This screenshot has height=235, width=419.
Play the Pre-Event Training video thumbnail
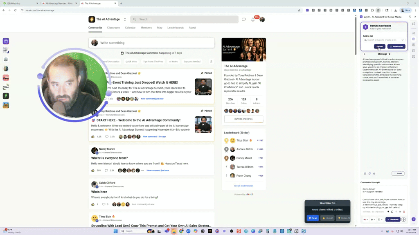click(203, 86)
